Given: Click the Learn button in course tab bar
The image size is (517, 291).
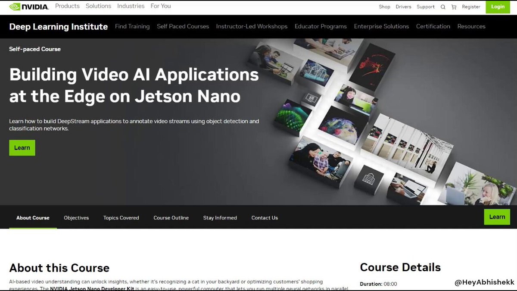Looking at the screenshot, I should (497, 217).
